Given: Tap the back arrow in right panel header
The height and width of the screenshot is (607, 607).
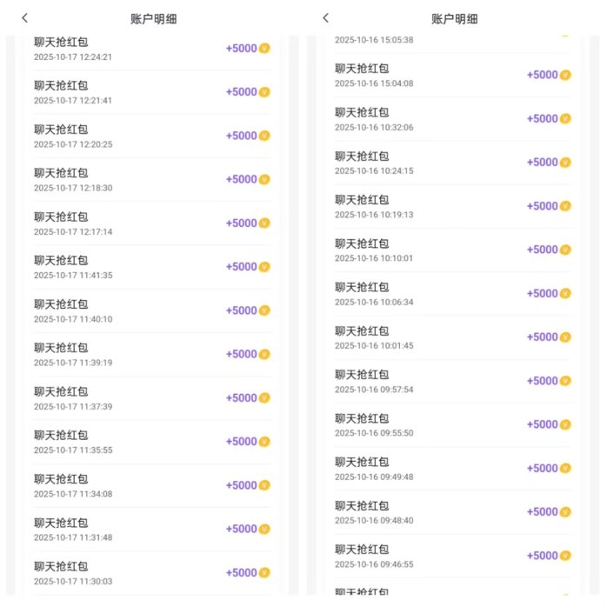Looking at the screenshot, I should click(x=325, y=17).
